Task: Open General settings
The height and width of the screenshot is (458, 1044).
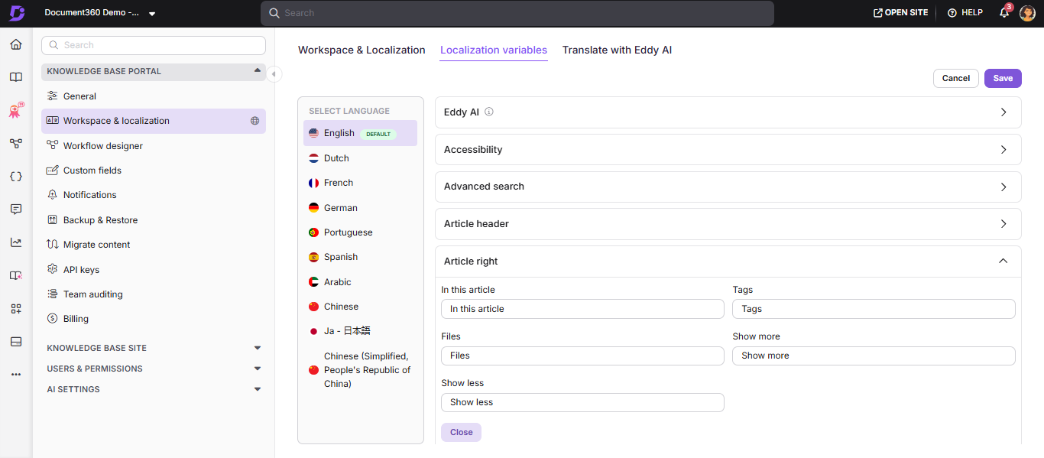Action: [154, 96]
